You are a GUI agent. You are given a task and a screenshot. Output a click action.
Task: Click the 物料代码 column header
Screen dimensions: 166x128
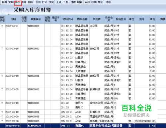click(68, 19)
